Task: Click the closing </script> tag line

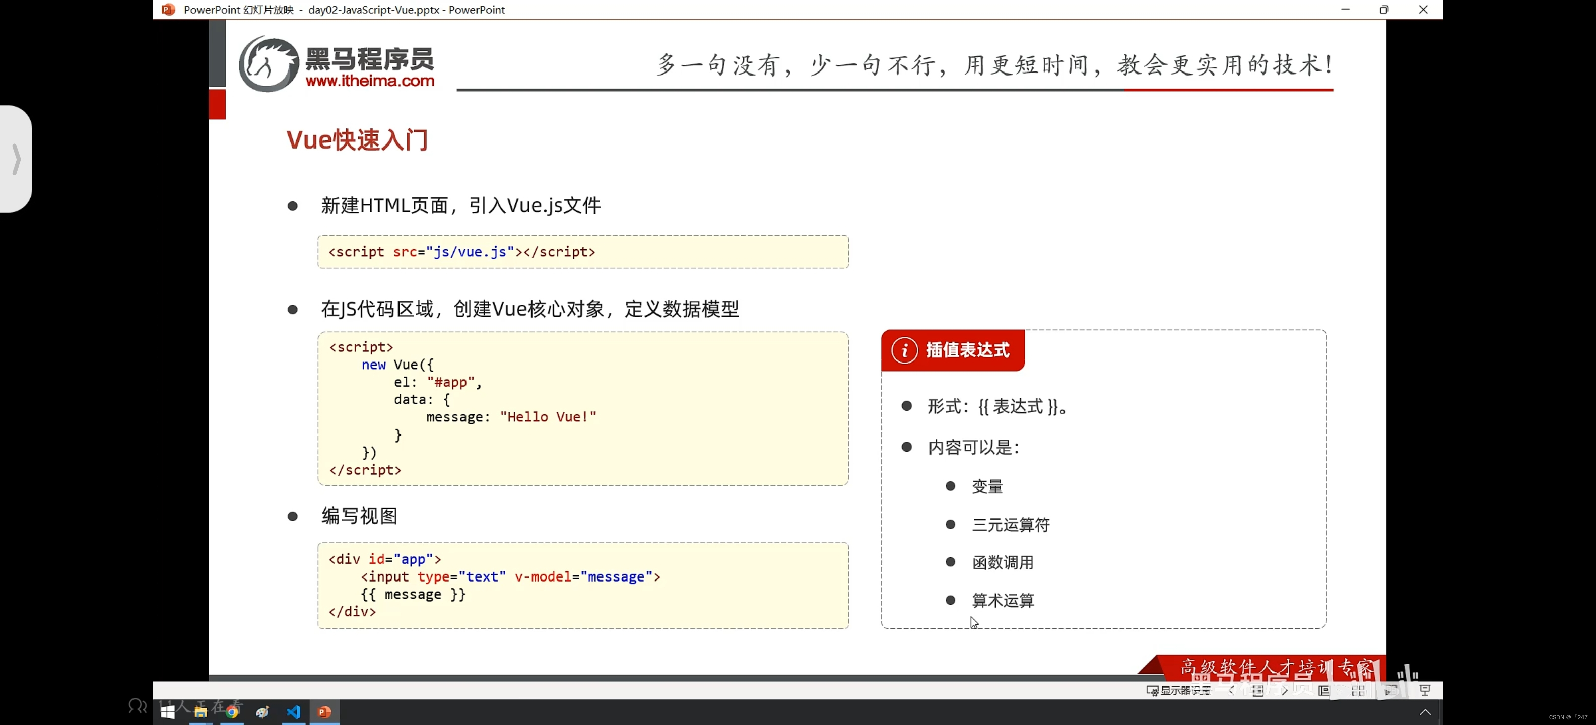Action: click(365, 470)
